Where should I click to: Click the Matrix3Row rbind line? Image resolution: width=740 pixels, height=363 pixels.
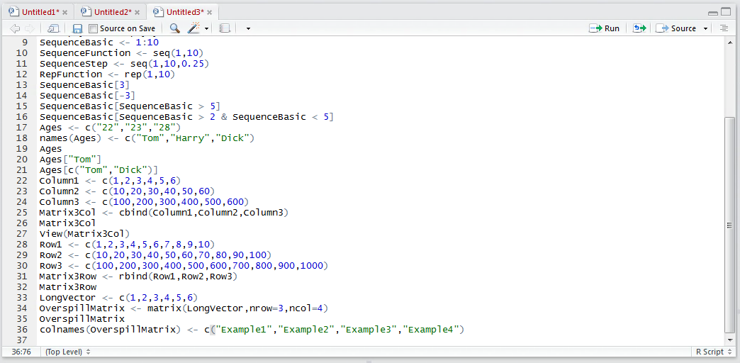(138, 276)
